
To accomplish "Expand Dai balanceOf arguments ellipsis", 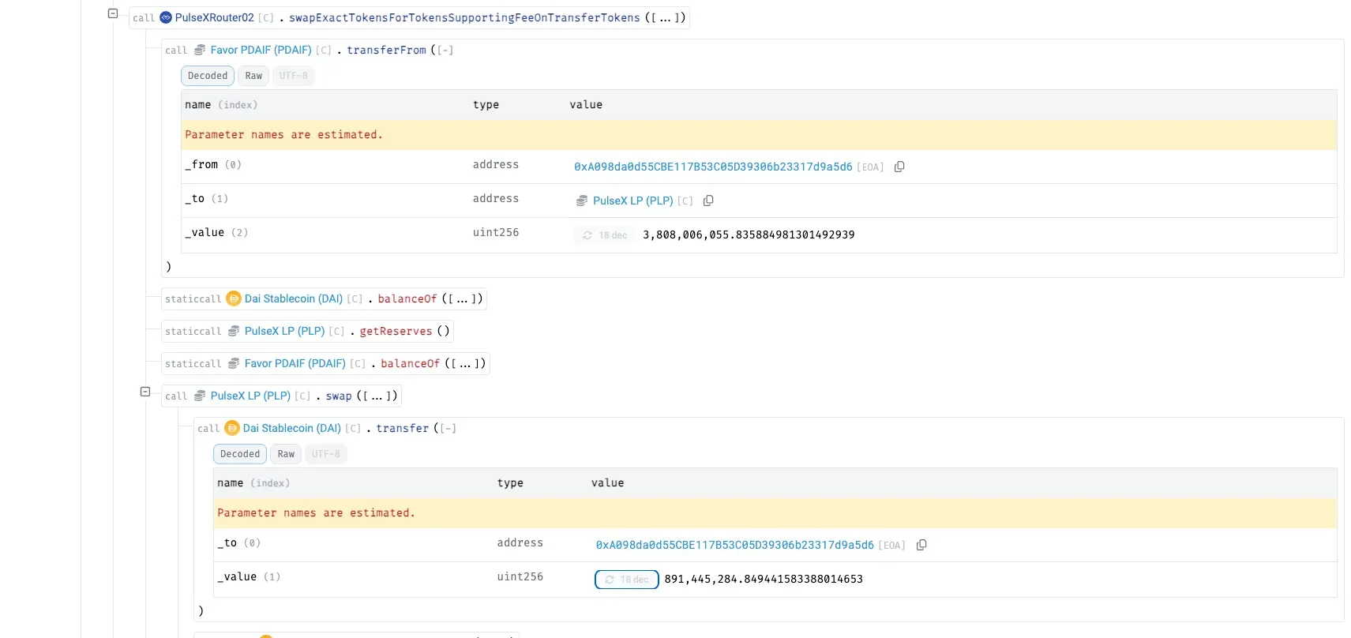I will 462,298.
